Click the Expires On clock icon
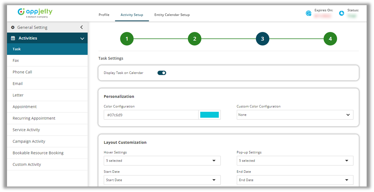Image resolution: width=374 pixels, height=192 pixels. coord(309,13)
